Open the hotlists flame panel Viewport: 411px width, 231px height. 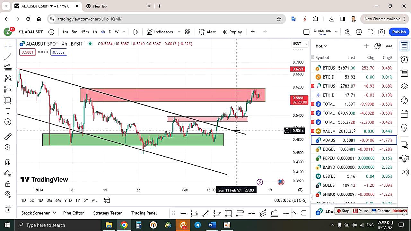[404, 100]
